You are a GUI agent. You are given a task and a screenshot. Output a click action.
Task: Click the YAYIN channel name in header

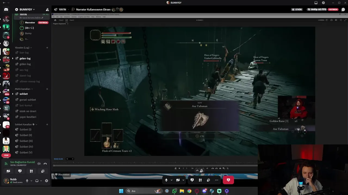63,9
